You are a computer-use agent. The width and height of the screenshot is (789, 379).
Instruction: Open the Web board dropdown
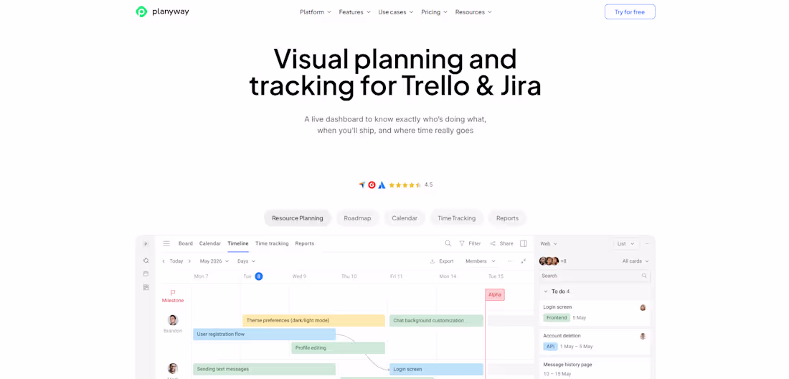[x=549, y=243]
